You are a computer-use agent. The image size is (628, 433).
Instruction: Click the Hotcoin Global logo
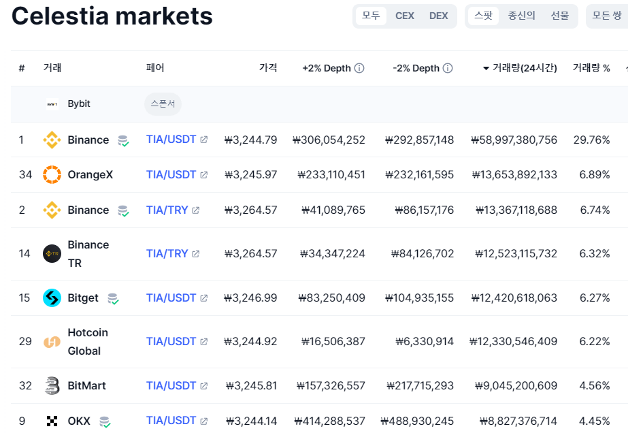[52, 342]
